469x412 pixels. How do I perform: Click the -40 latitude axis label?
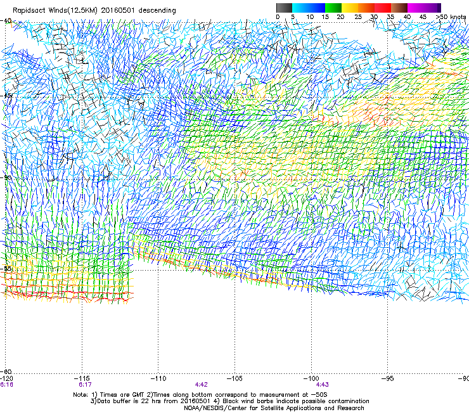tap(6, 21)
